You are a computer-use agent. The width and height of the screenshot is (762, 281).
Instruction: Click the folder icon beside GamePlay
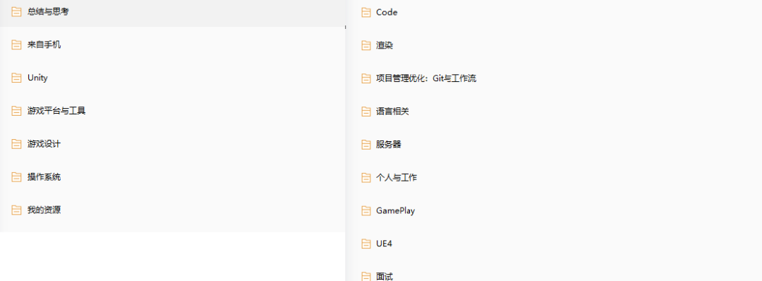click(366, 210)
